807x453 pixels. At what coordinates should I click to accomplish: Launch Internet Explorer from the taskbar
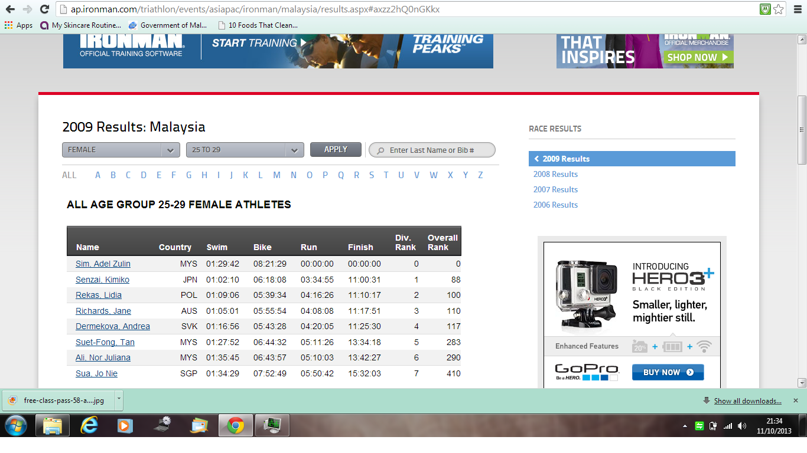tap(89, 425)
